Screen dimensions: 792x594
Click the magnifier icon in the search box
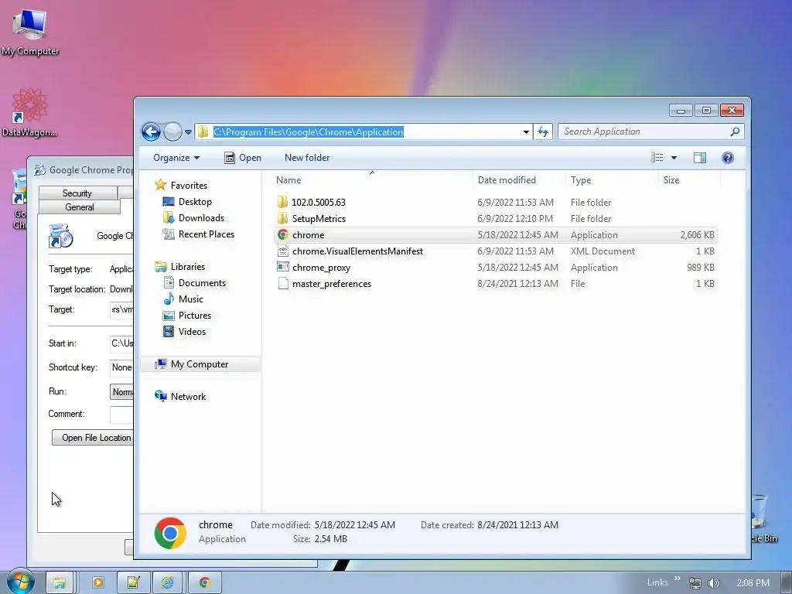coord(735,131)
